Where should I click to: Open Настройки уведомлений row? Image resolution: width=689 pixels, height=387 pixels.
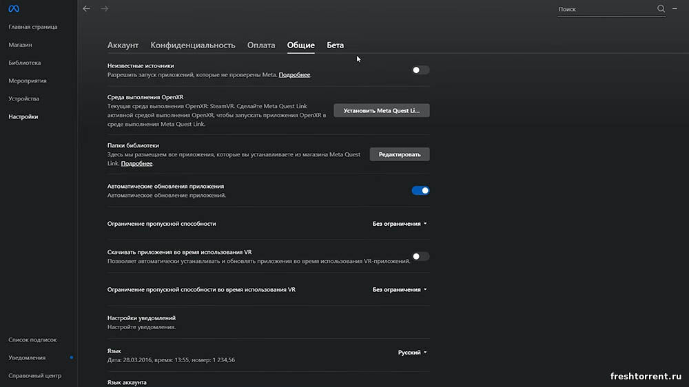268,322
